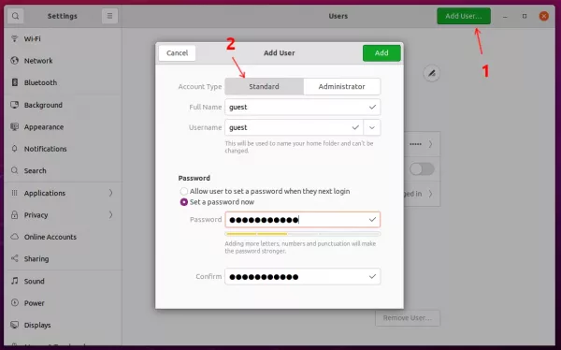Screen dimensions: 561x350
Task: Click the pencil edit avatar icon
Action: [x=432, y=73]
